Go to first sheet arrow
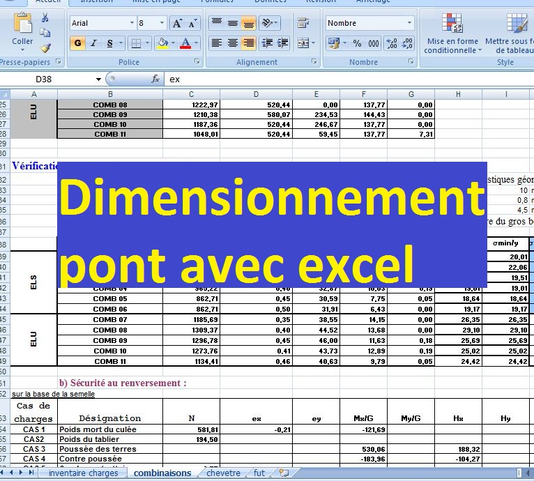The height and width of the screenshot is (481, 534). point(3,473)
